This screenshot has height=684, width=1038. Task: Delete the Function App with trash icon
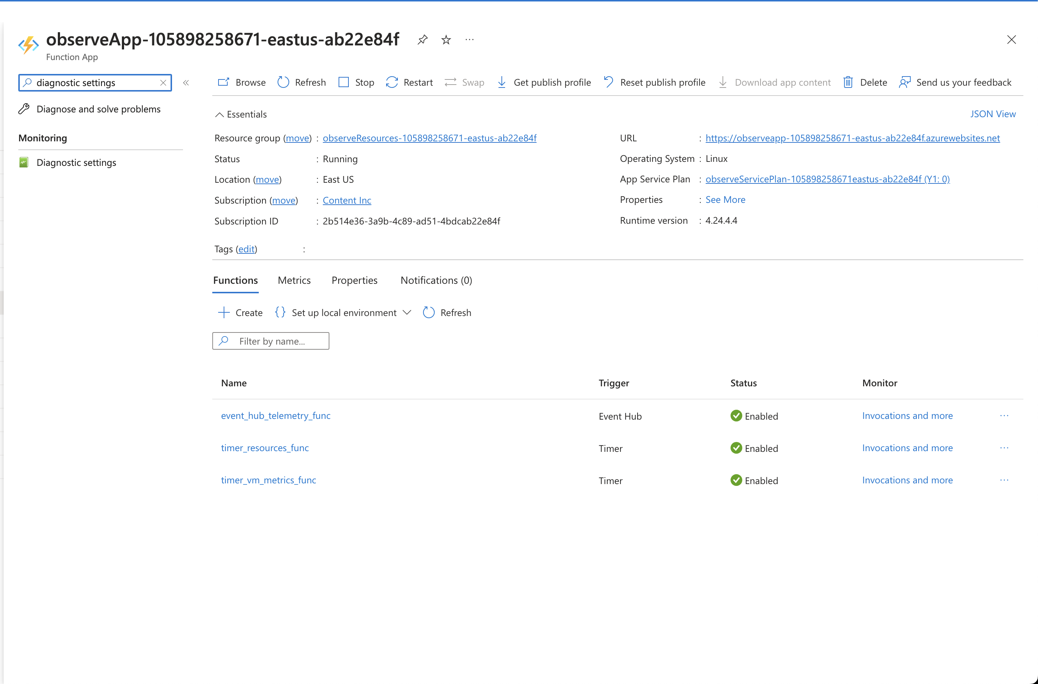coord(848,82)
